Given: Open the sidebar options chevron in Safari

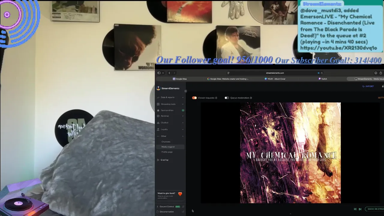Looking at the screenshot, I should [x=163, y=73].
